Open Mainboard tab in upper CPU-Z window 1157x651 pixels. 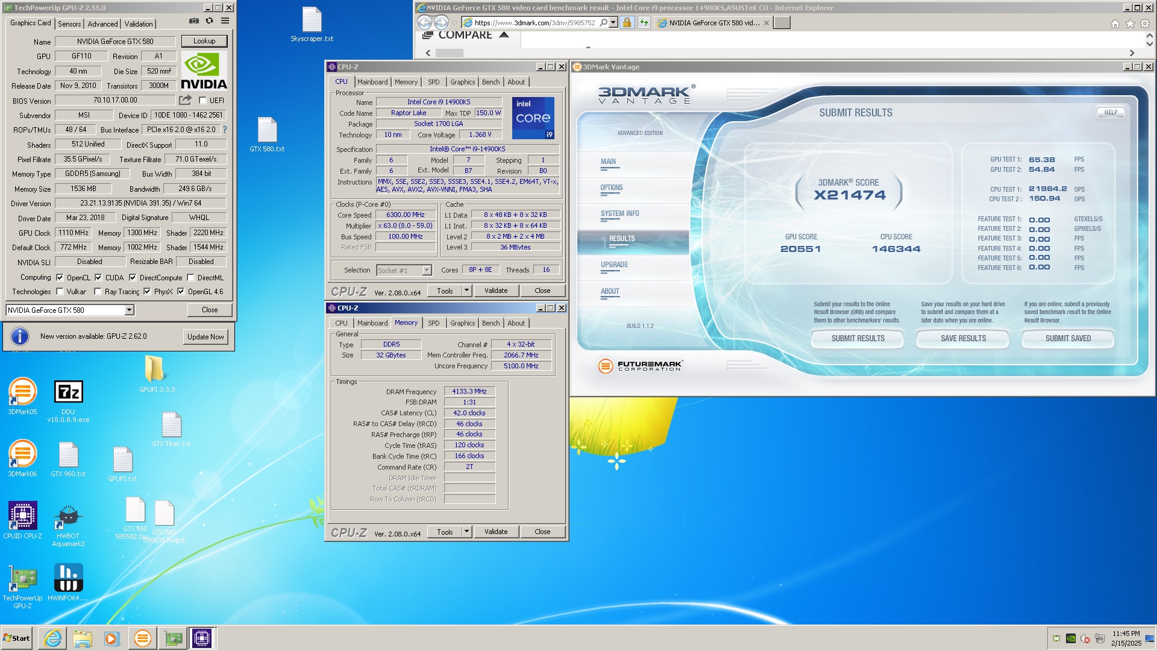[x=372, y=82]
